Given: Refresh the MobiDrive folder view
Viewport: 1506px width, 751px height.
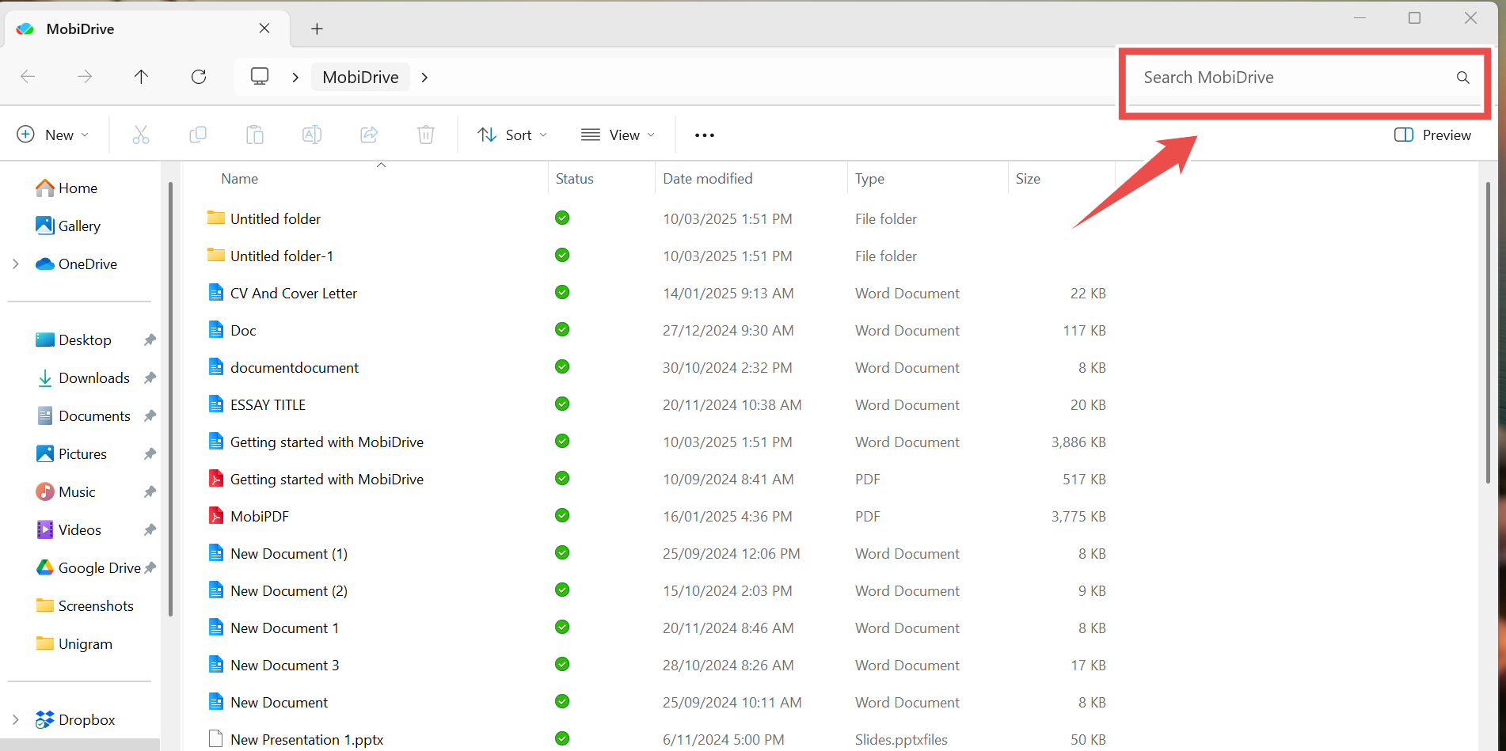Looking at the screenshot, I should coord(199,77).
